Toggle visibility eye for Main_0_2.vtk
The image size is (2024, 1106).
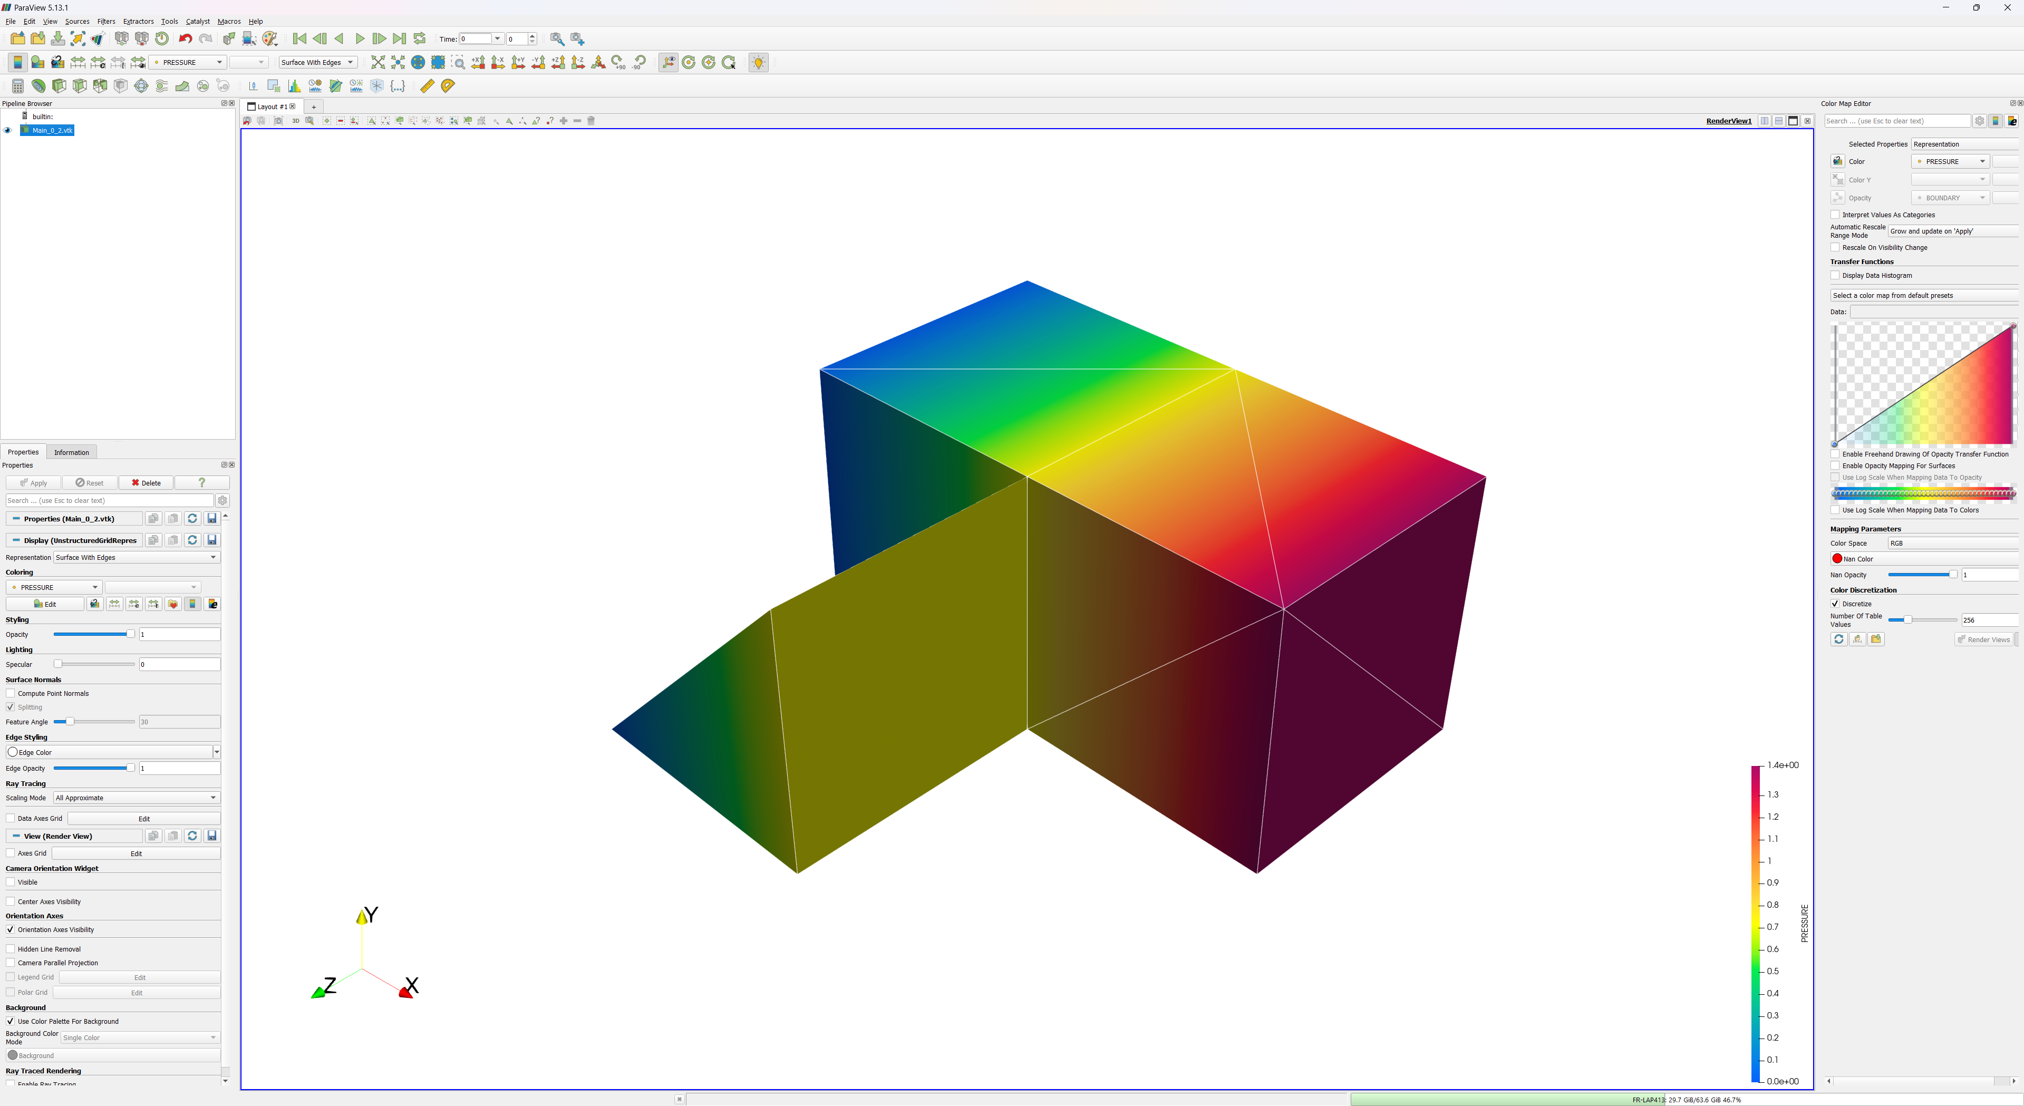8,130
